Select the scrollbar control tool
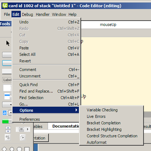151x151 pixels. [x=23, y=129]
